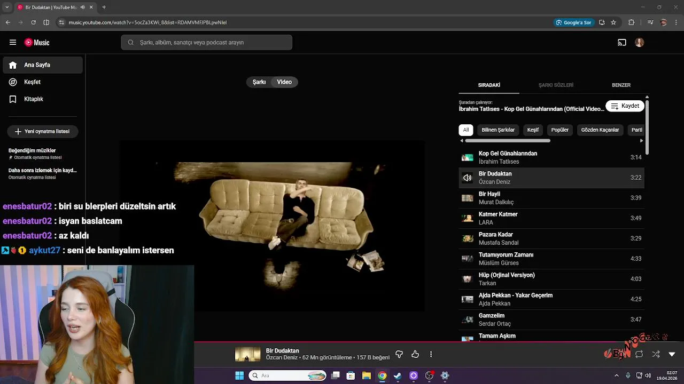Focus the Şarkı, albüm, sanatçı search box
The height and width of the screenshot is (384, 684).
[207, 43]
